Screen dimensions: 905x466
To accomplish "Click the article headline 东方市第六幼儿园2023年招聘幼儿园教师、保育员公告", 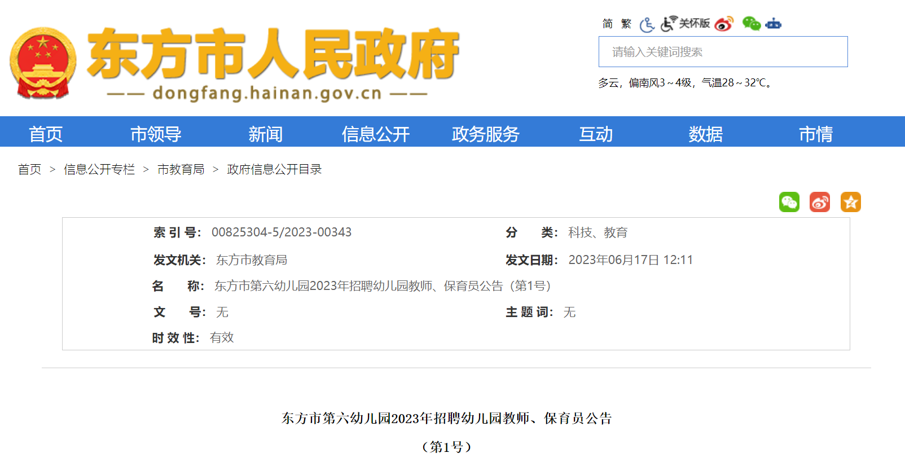I will (447, 419).
